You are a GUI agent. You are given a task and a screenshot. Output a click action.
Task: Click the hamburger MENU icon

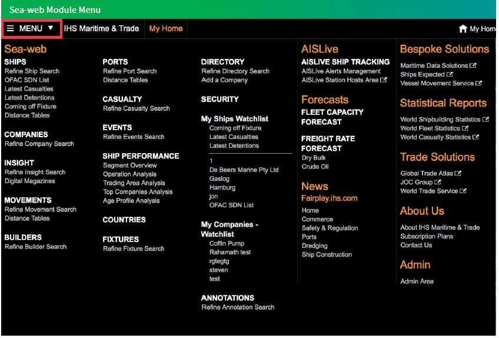tap(11, 28)
